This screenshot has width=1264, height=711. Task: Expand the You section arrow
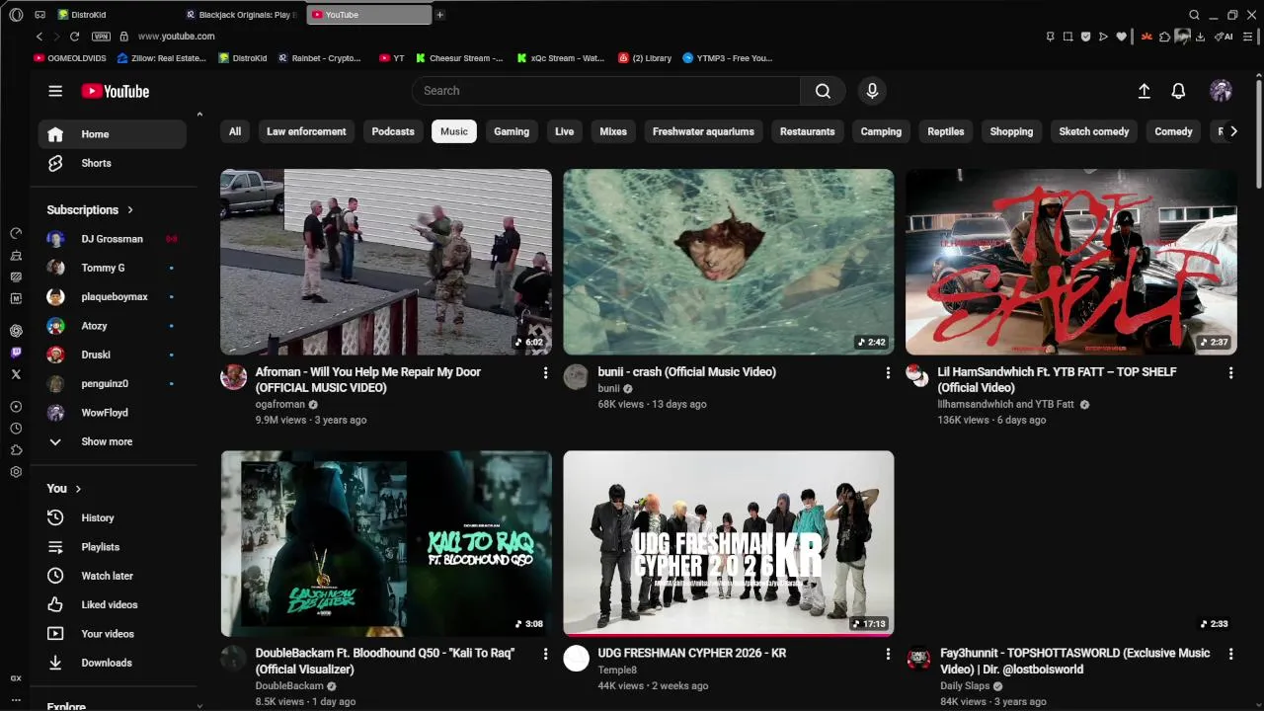[x=78, y=489]
